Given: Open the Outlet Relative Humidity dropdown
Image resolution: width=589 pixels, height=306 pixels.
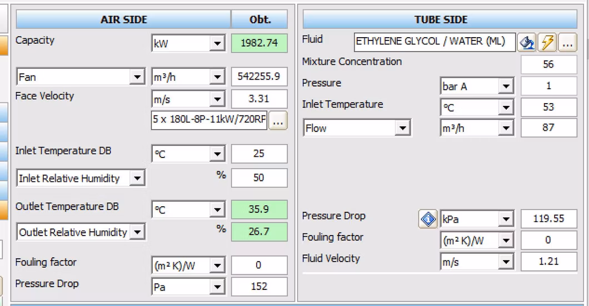Looking at the screenshot, I should coord(137,232).
